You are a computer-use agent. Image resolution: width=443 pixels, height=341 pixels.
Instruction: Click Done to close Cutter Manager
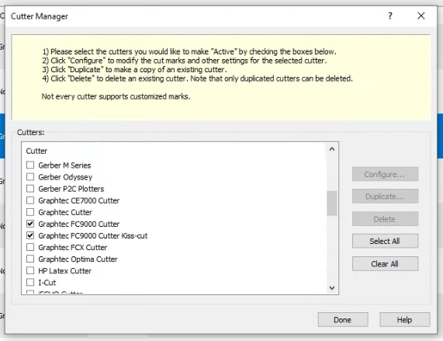[343, 320]
